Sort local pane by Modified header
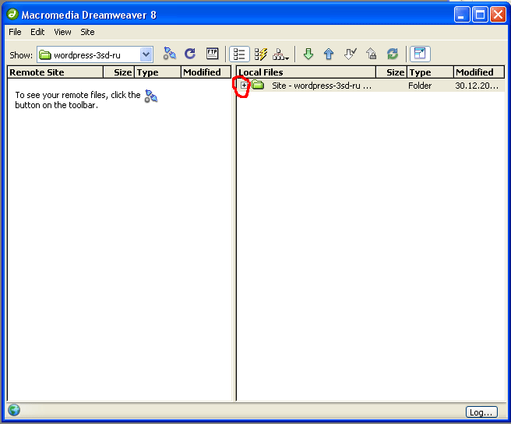Image resolution: width=511 pixels, height=424 pixels. tap(479, 72)
